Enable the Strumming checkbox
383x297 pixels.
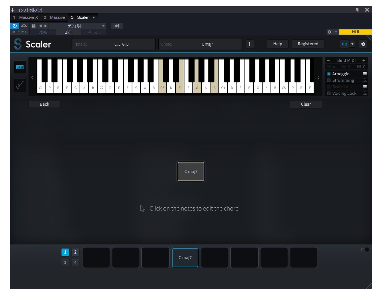[x=329, y=80]
